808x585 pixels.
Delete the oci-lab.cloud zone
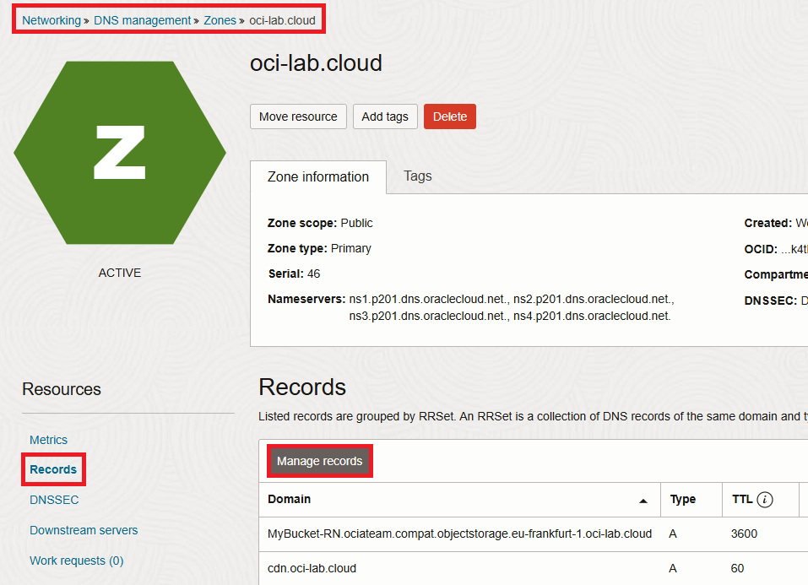tap(449, 116)
